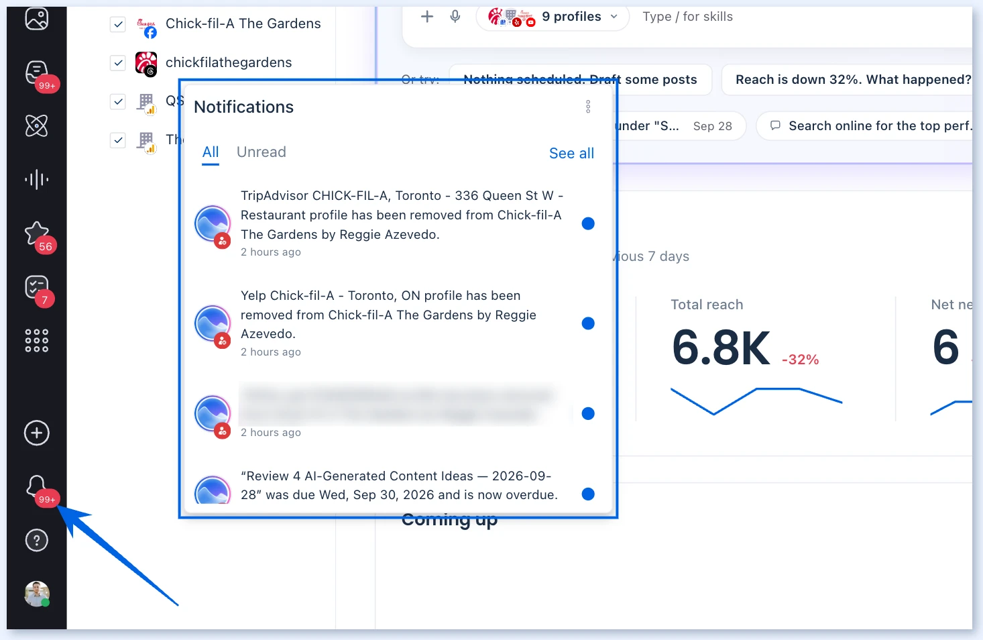Mark the Yelp notification's blue unread dot
Viewport: 983px width, 640px height.
click(x=588, y=323)
